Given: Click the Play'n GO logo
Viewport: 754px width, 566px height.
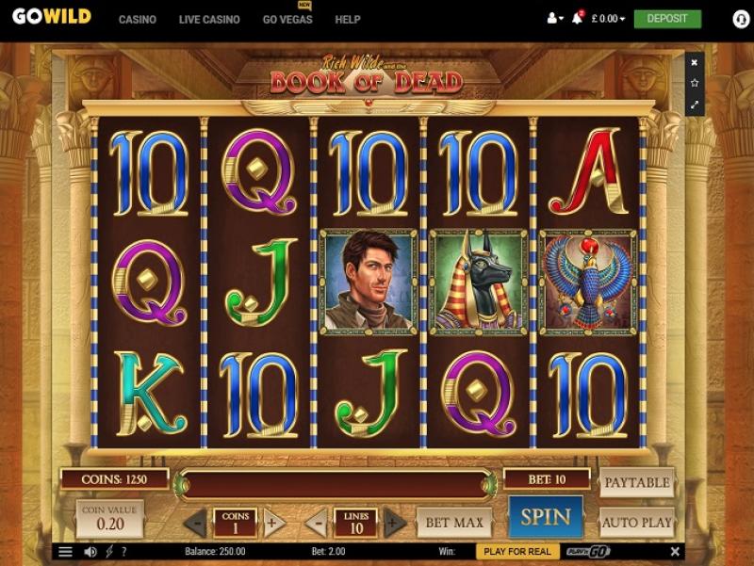Looking at the screenshot, I should tap(588, 552).
